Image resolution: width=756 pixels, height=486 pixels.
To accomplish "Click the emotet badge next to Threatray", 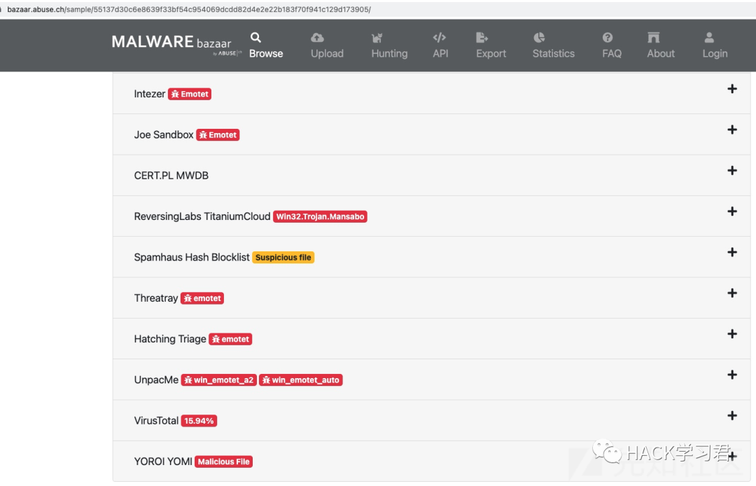I will (202, 298).
